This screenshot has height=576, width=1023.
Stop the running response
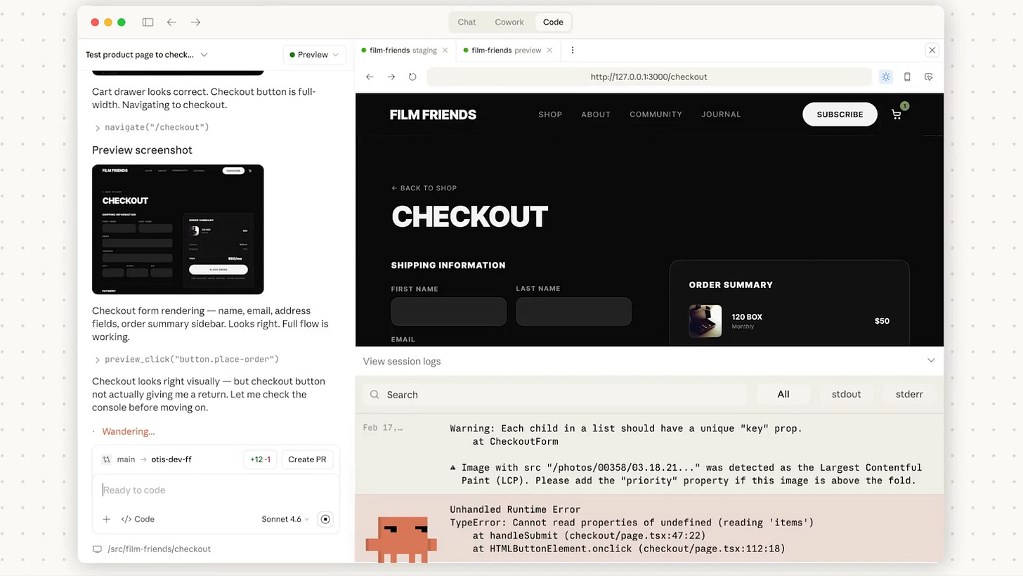325,519
